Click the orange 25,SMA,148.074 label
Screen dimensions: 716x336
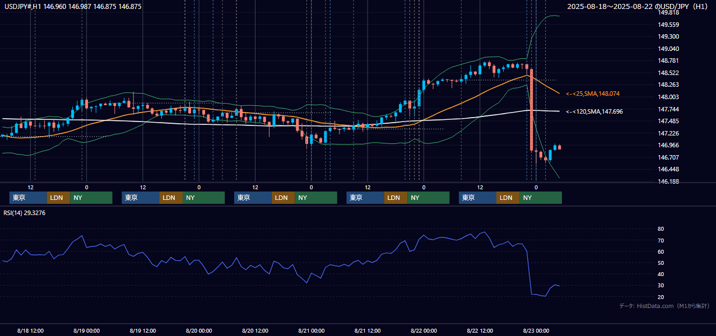click(x=593, y=94)
